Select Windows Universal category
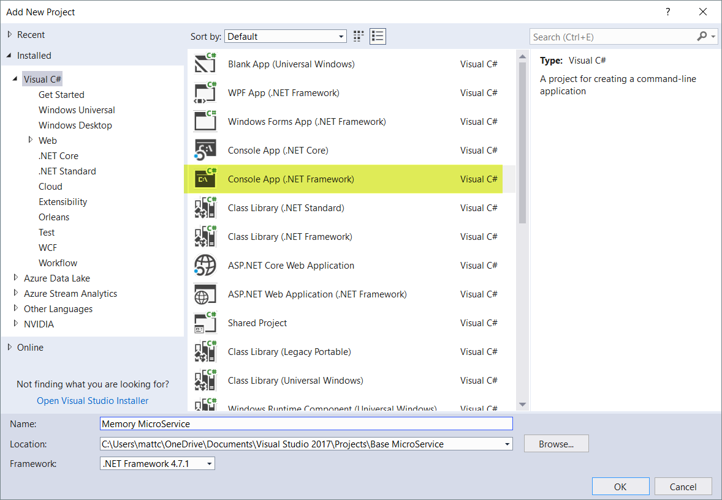The image size is (722, 500). (77, 110)
